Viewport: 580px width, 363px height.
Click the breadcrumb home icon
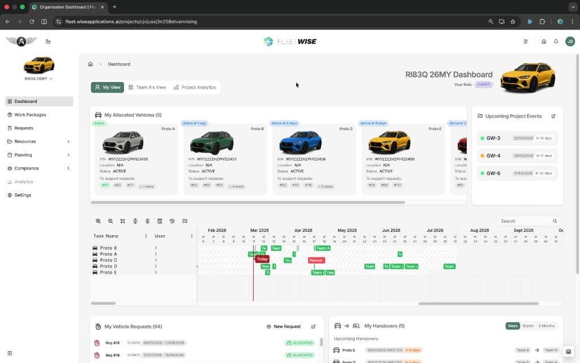coord(90,64)
